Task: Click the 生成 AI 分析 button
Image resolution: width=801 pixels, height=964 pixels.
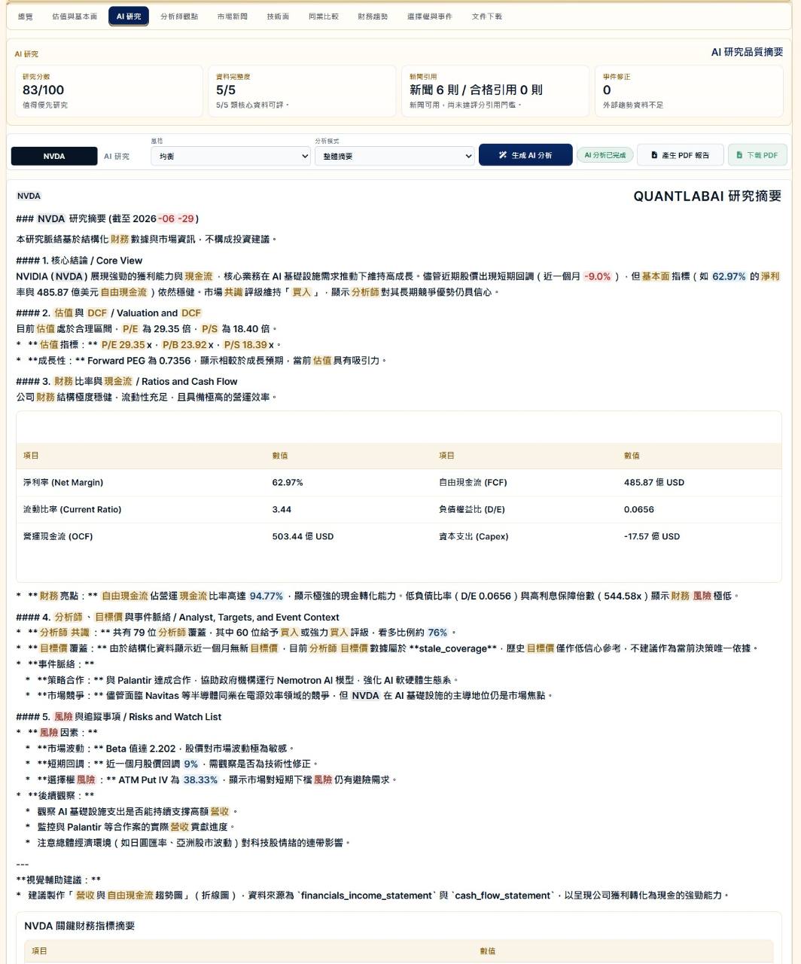Action: pyautogui.click(x=525, y=155)
